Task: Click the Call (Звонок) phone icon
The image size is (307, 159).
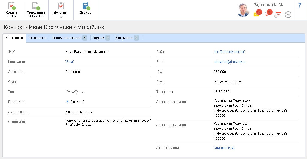Action: pyautogui.click(x=86, y=6)
